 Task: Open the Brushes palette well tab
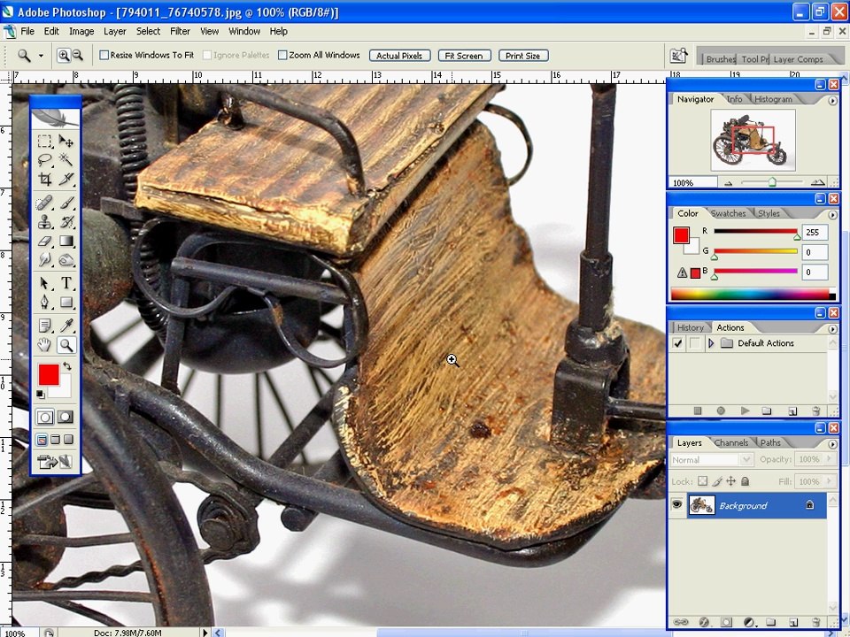click(721, 59)
